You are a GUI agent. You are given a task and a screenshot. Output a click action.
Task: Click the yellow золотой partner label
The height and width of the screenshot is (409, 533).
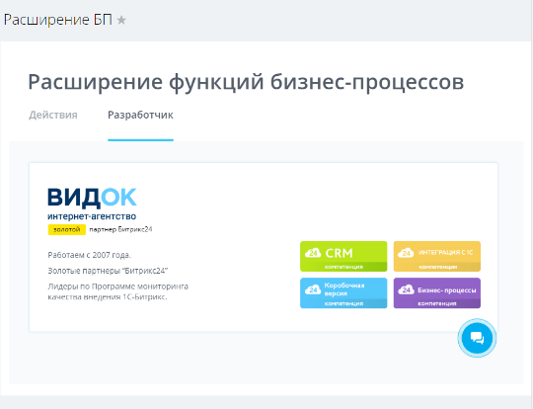(67, 229)
